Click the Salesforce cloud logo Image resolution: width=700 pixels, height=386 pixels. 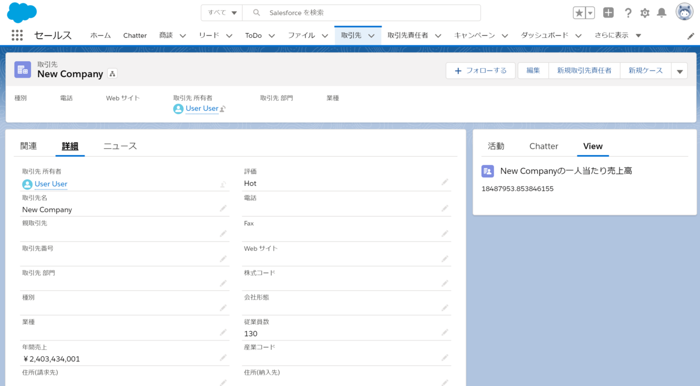[x=22, y=12]
